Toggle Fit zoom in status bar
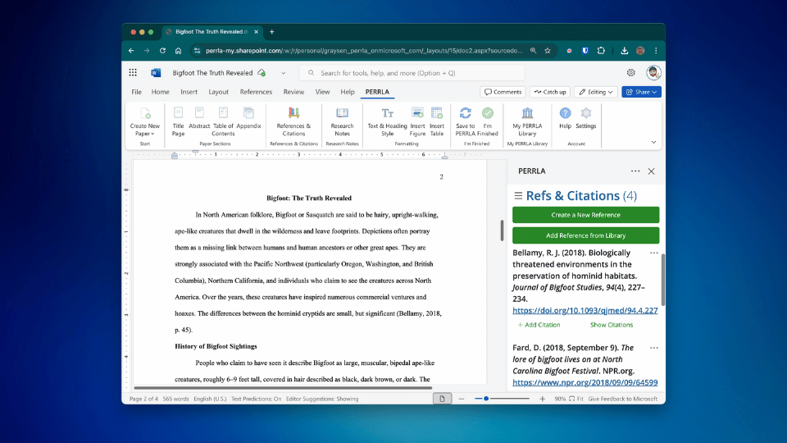The width and height of the screenshot is (787, 443). click(x=576, y=399)
